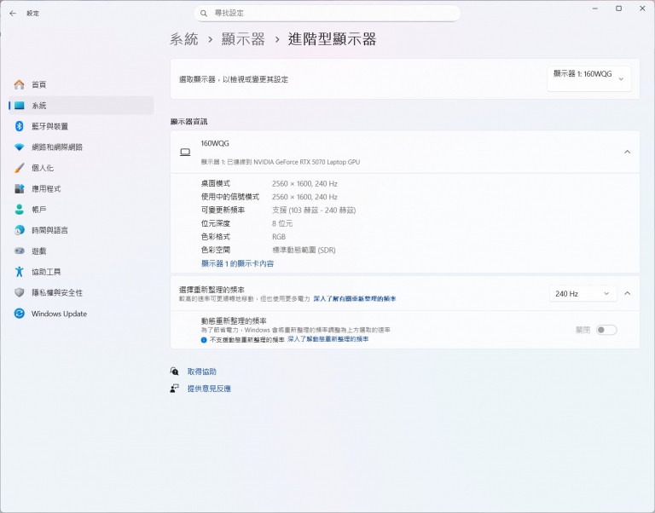Click the back arrow in title bar

13,13
